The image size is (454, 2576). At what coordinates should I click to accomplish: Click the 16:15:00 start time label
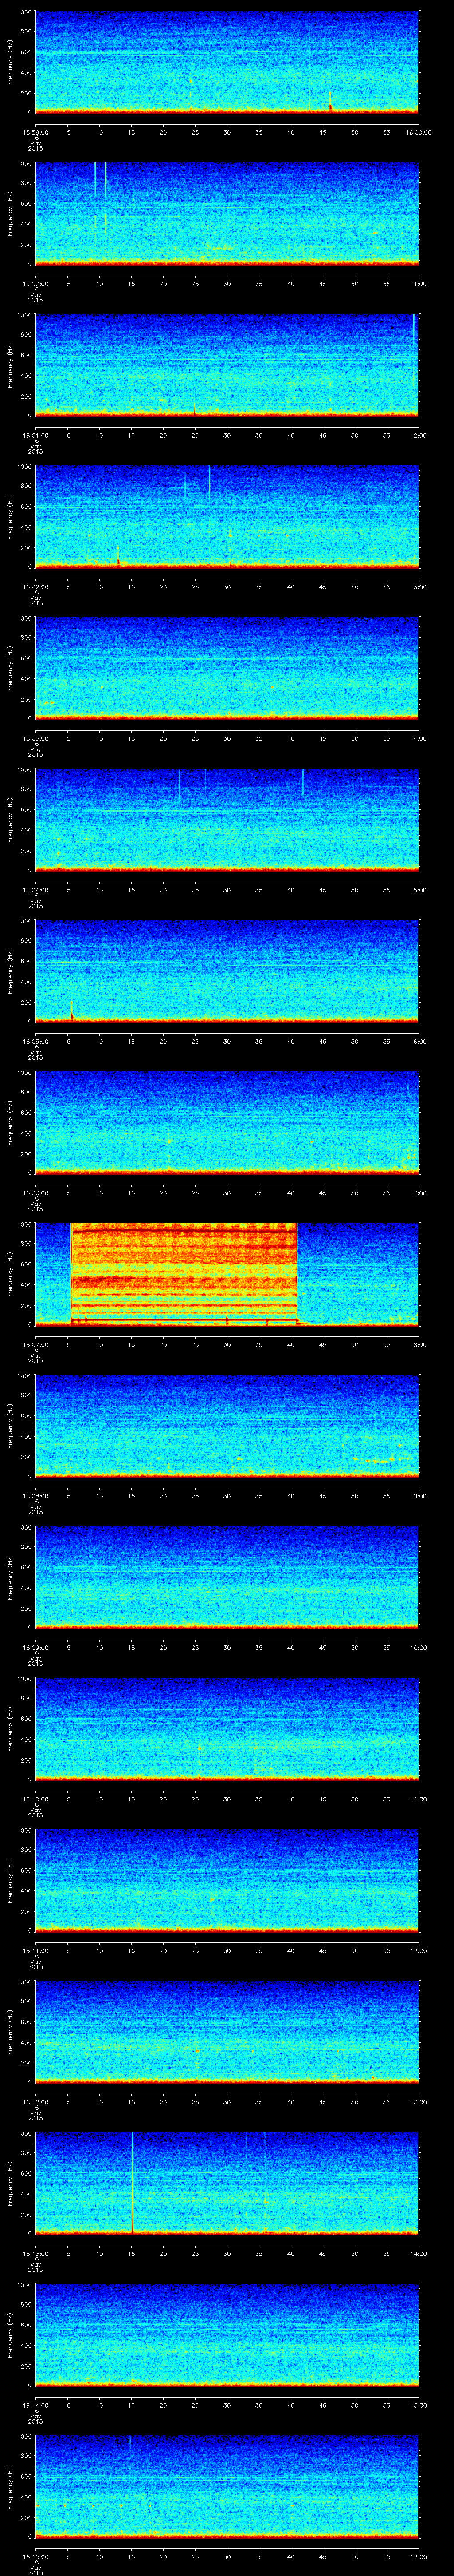pyautogui.click(x=35, y=2556)
